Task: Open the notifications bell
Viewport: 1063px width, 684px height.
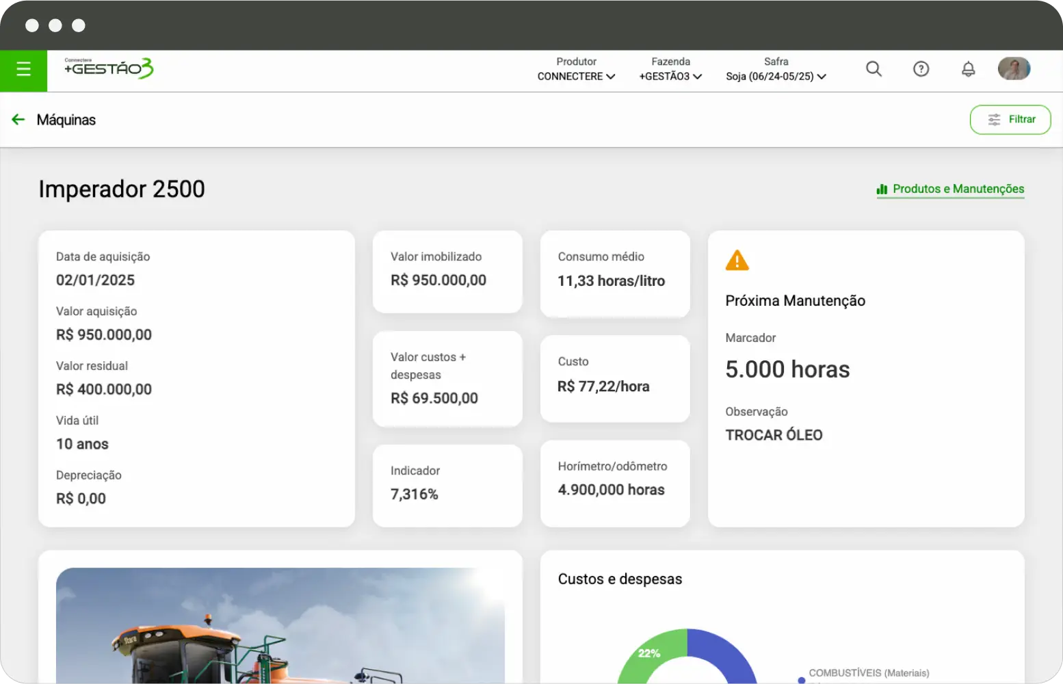Action: coord(968,69)
